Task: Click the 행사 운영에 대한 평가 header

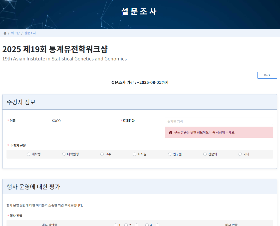Action: pos(140,187)
